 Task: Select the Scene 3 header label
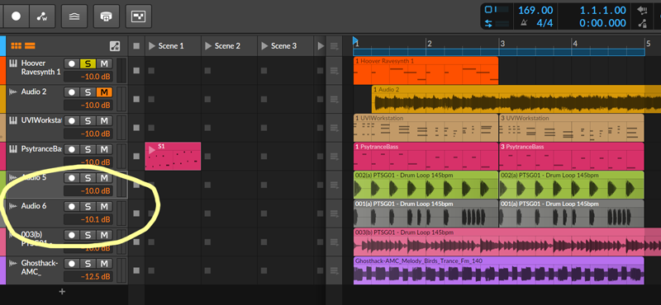click(x=283, y=46)
